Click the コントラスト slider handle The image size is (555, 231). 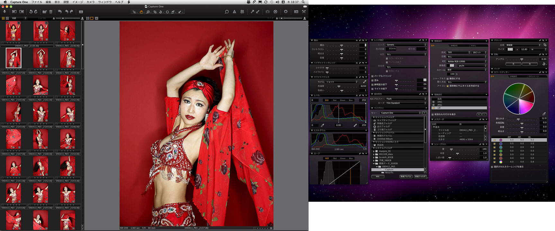342,49
